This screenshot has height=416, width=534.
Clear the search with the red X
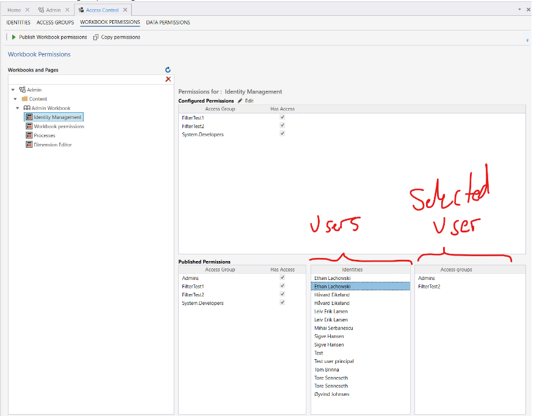click(168, 79)
